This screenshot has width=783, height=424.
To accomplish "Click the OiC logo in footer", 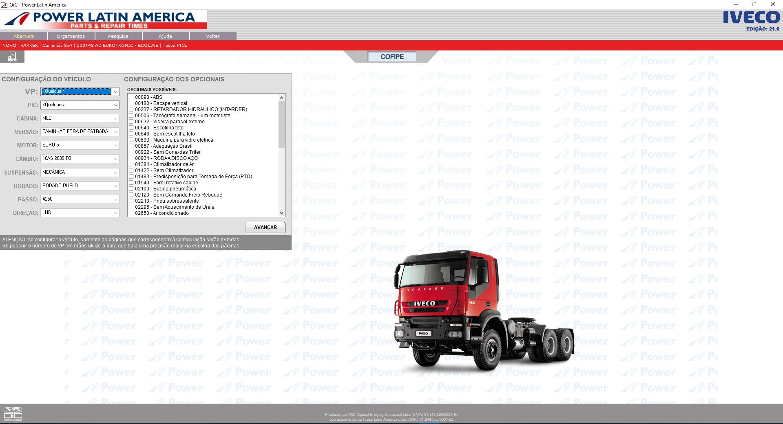I will 13,414.
